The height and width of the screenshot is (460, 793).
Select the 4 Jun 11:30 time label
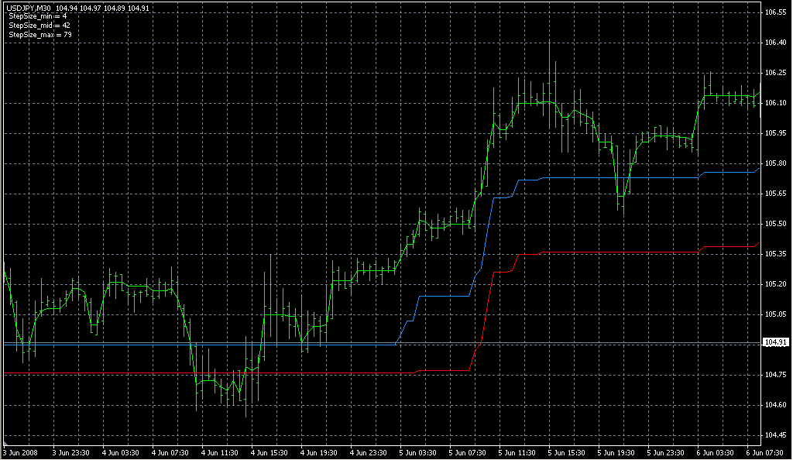(x=220, y=452)
